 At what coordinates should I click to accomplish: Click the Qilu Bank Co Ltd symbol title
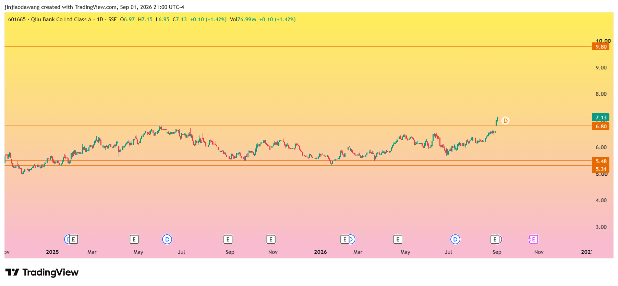pyautogui.click(x=61, y=19)
